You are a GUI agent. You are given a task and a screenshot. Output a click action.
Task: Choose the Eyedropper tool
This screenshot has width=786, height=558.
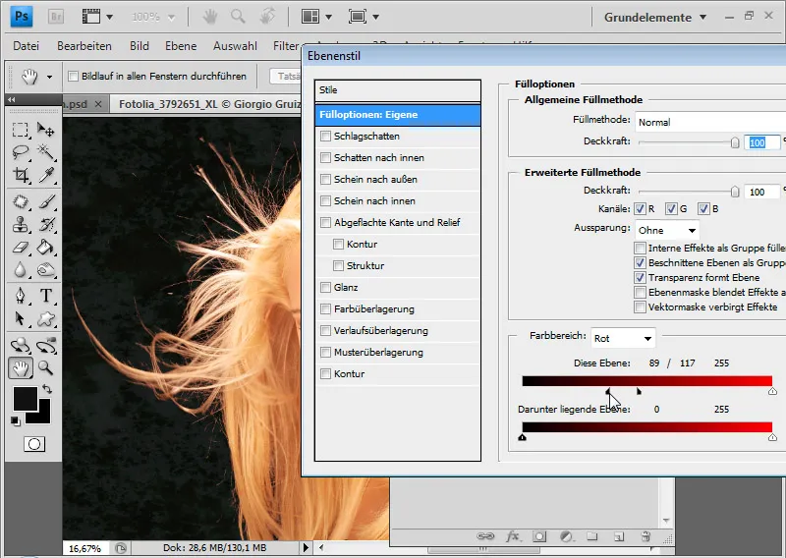pos(45,176)
